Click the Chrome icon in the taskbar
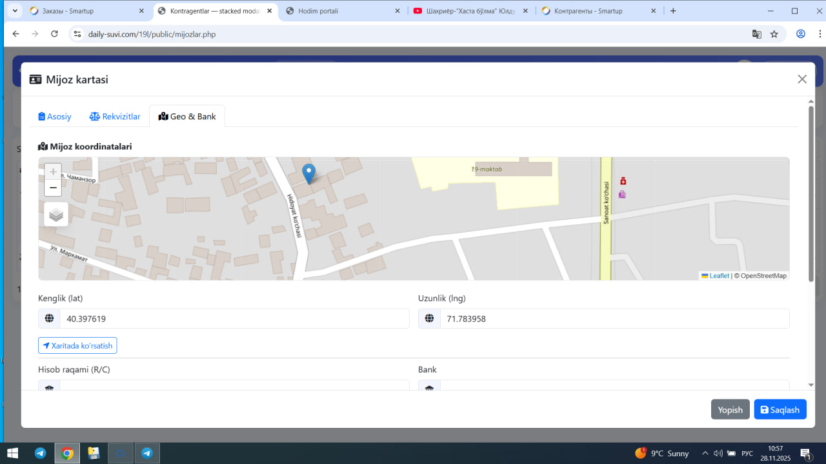Image resolution: width=826 pixels, height=464 pixels. click(67, 453)
